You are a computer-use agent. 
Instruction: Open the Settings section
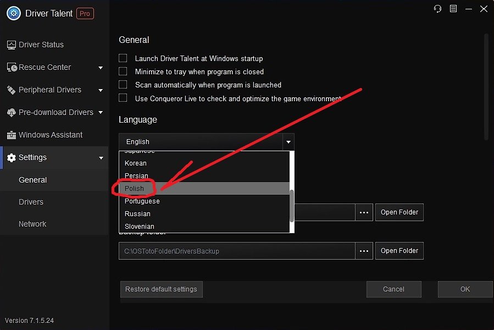tap(54, 157)
